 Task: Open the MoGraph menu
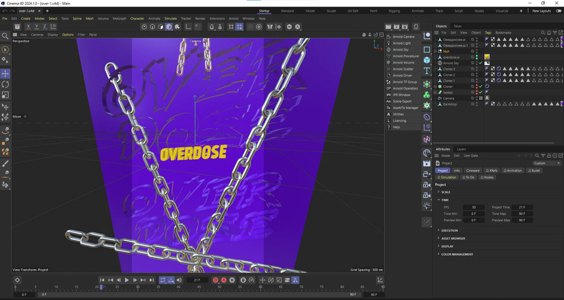tap(119, 19)
